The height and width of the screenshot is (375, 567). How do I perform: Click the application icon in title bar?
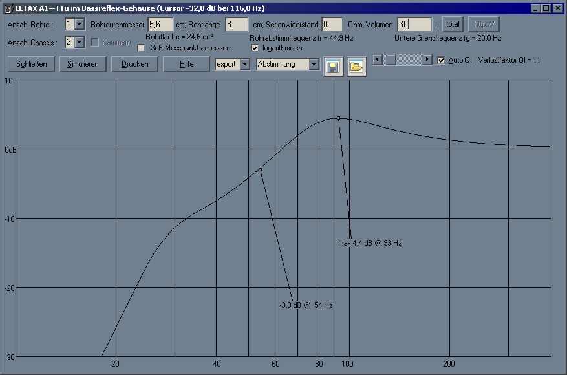(x=8, y=8)
